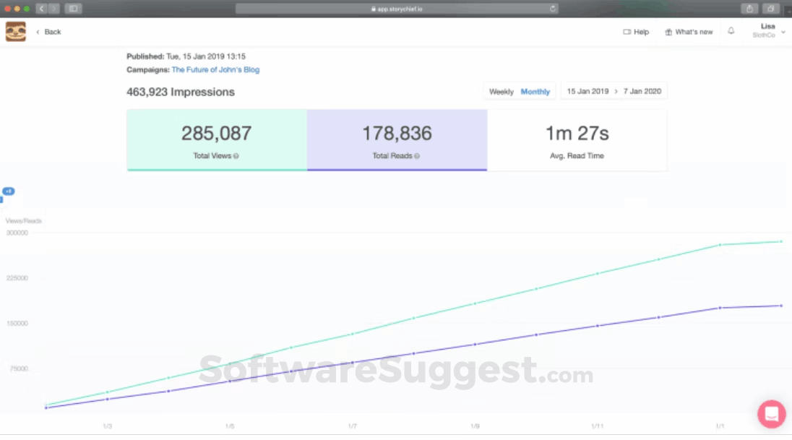
Task: Switch chart to Monthly view
Action: pyautogui.click(x=535, y=92)
